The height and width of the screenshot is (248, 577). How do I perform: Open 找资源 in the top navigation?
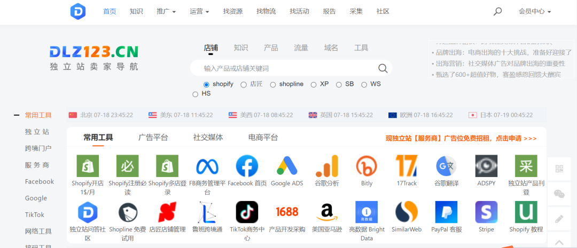(232, 11)
